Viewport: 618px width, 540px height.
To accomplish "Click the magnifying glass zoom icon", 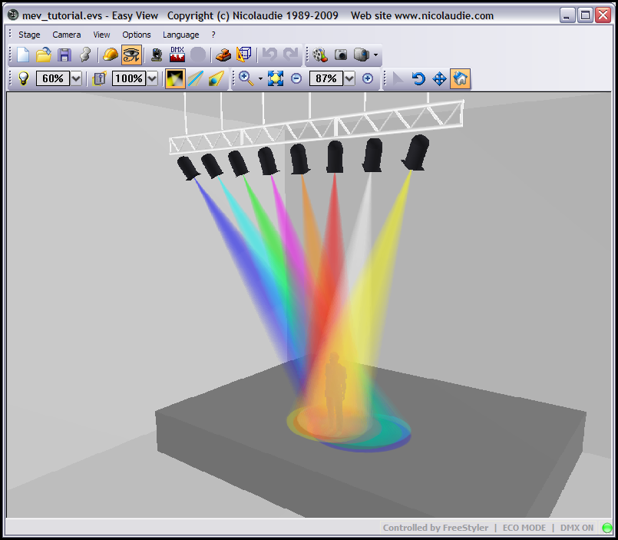I will coord(246,78).
